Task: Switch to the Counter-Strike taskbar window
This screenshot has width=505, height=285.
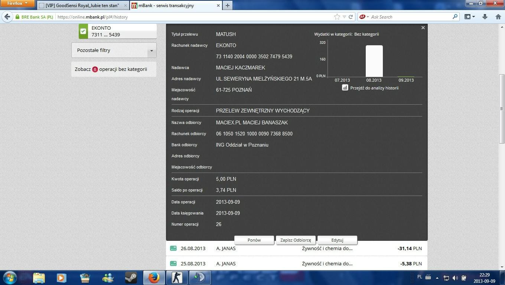Action: [177, 278]
